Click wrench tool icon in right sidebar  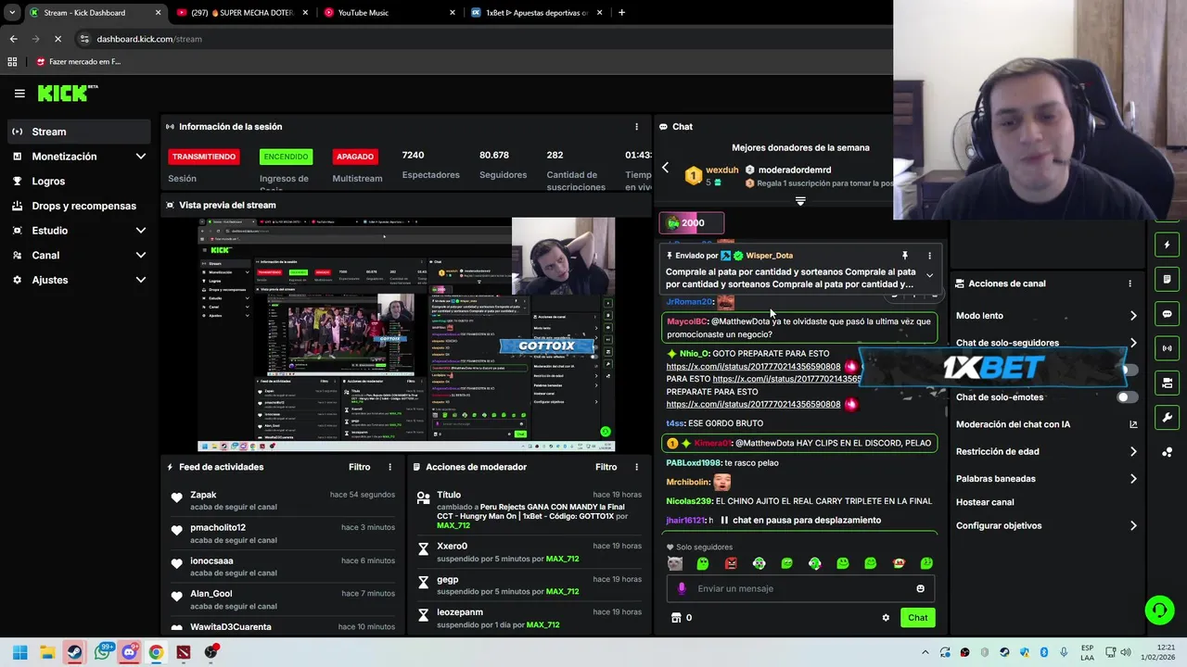point(1167,417)
